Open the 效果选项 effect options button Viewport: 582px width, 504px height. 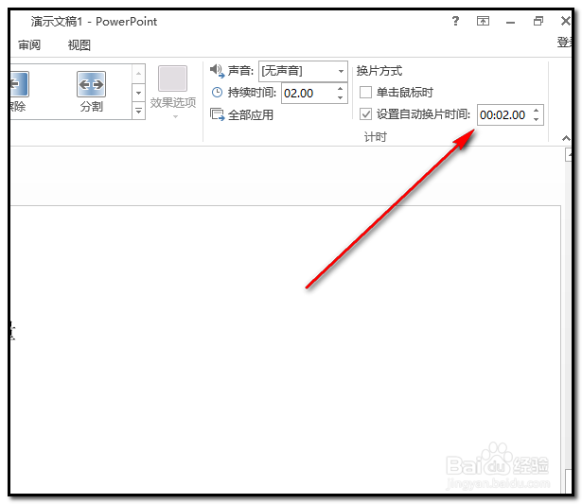(172, 92)
